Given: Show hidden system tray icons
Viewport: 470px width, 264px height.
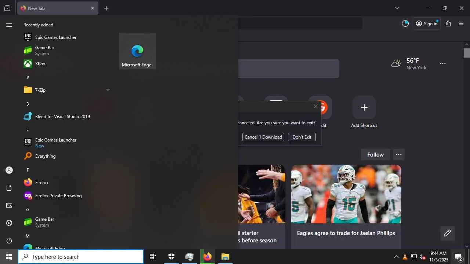Looking at the screenshot, I should [x=396, y=257].
